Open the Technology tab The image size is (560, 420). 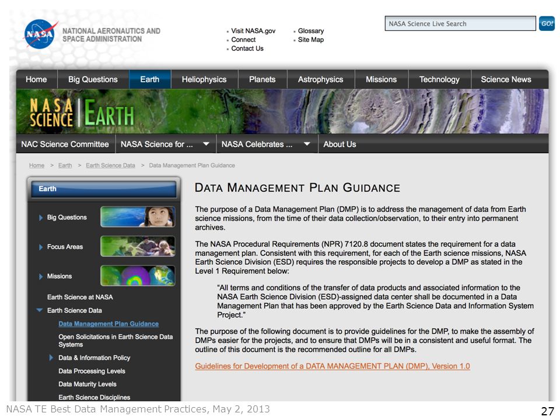pos(439,79)
